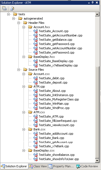Click the scrollbar up arrow
This screenshot has width=101, height=170.
pyautogui.click(x=97, y=14)
